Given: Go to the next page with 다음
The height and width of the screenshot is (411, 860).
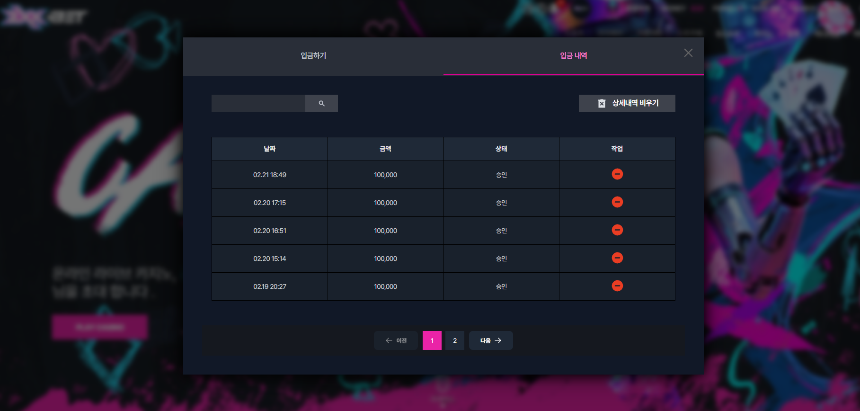Looking at the screenshot, I should click(491, 340).
